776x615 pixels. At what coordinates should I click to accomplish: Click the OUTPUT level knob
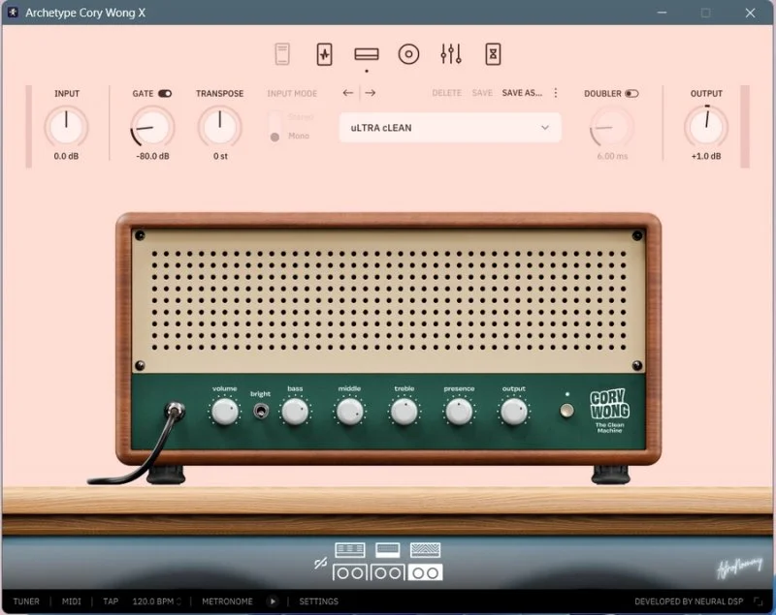pyautogui.click(x=706, y=127)
